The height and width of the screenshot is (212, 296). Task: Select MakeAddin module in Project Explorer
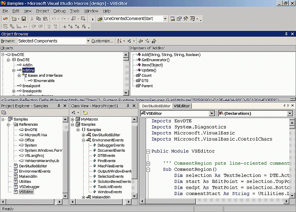[x=28, y=177]
